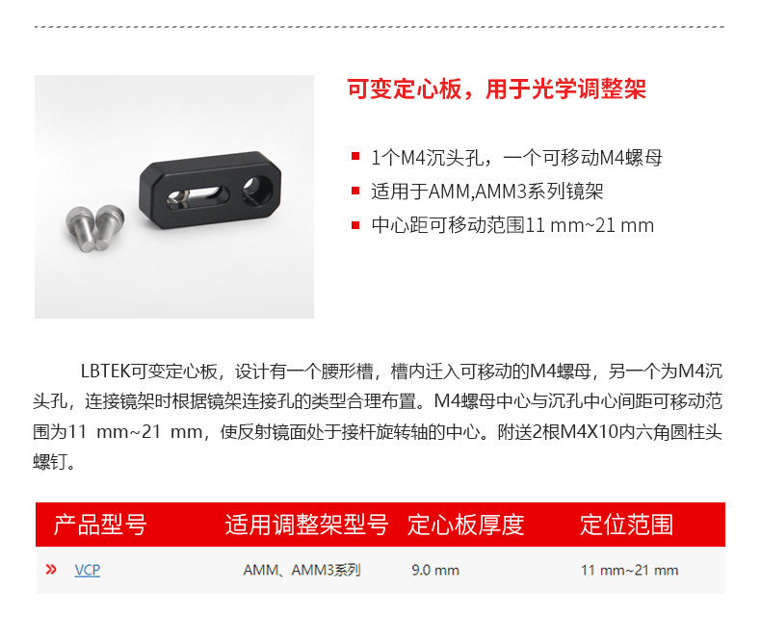Viewport: 761px width, 641px height.
Task: Open the VCP product link
Action: [x=88, y=570]
